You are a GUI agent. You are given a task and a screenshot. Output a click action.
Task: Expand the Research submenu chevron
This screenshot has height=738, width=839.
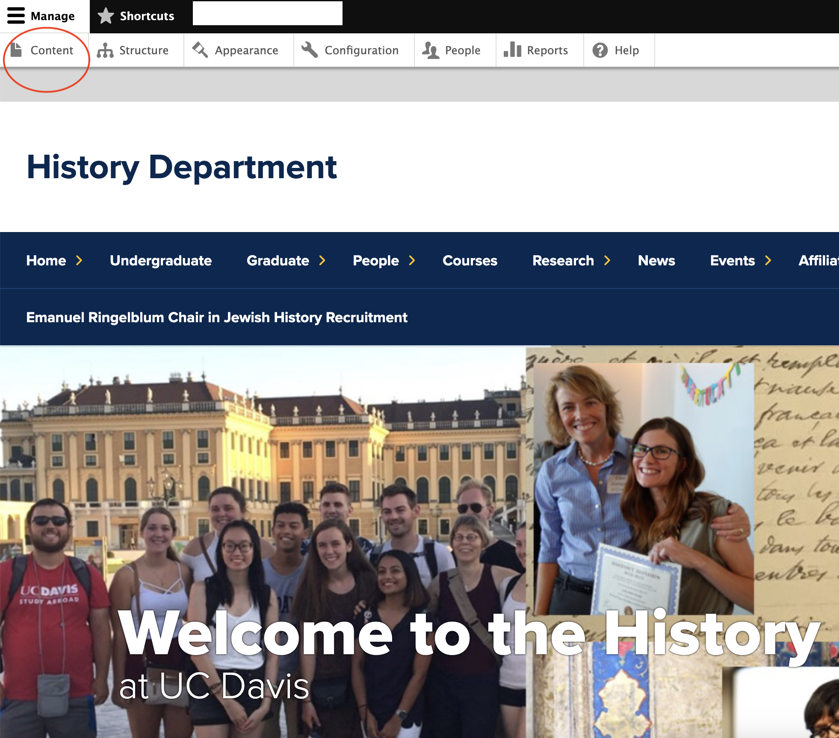point(607,260)
